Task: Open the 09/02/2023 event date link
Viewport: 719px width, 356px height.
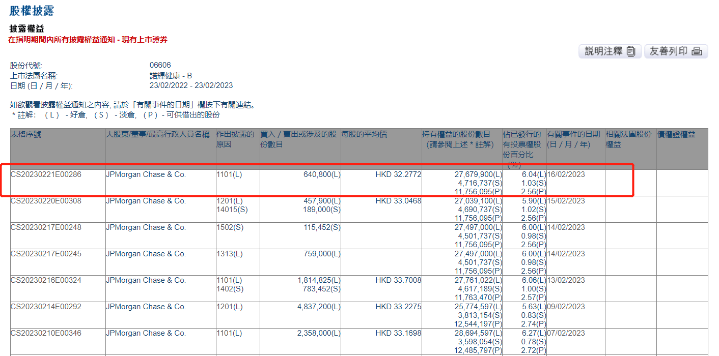Action: click(566, 307)
